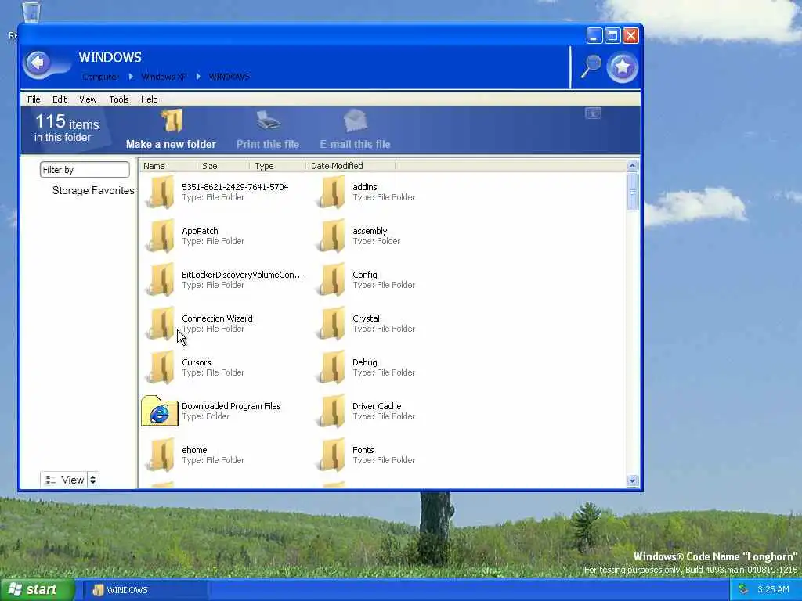Select the BitLockerDiscoveryVolumeCon... folder icon
The height and width of the screenshot is (601, 802).
pyautogui.click(x=160, y=280)
